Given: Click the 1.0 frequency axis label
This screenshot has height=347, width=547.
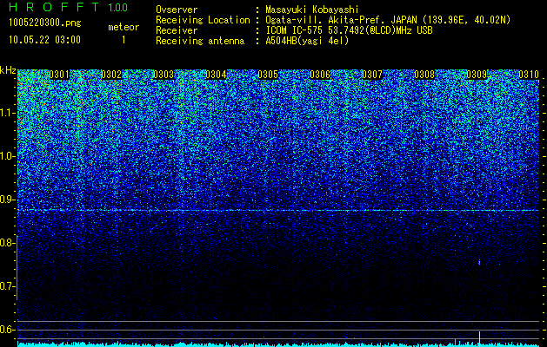Looking at the screenshot, I should pos(8,156).
